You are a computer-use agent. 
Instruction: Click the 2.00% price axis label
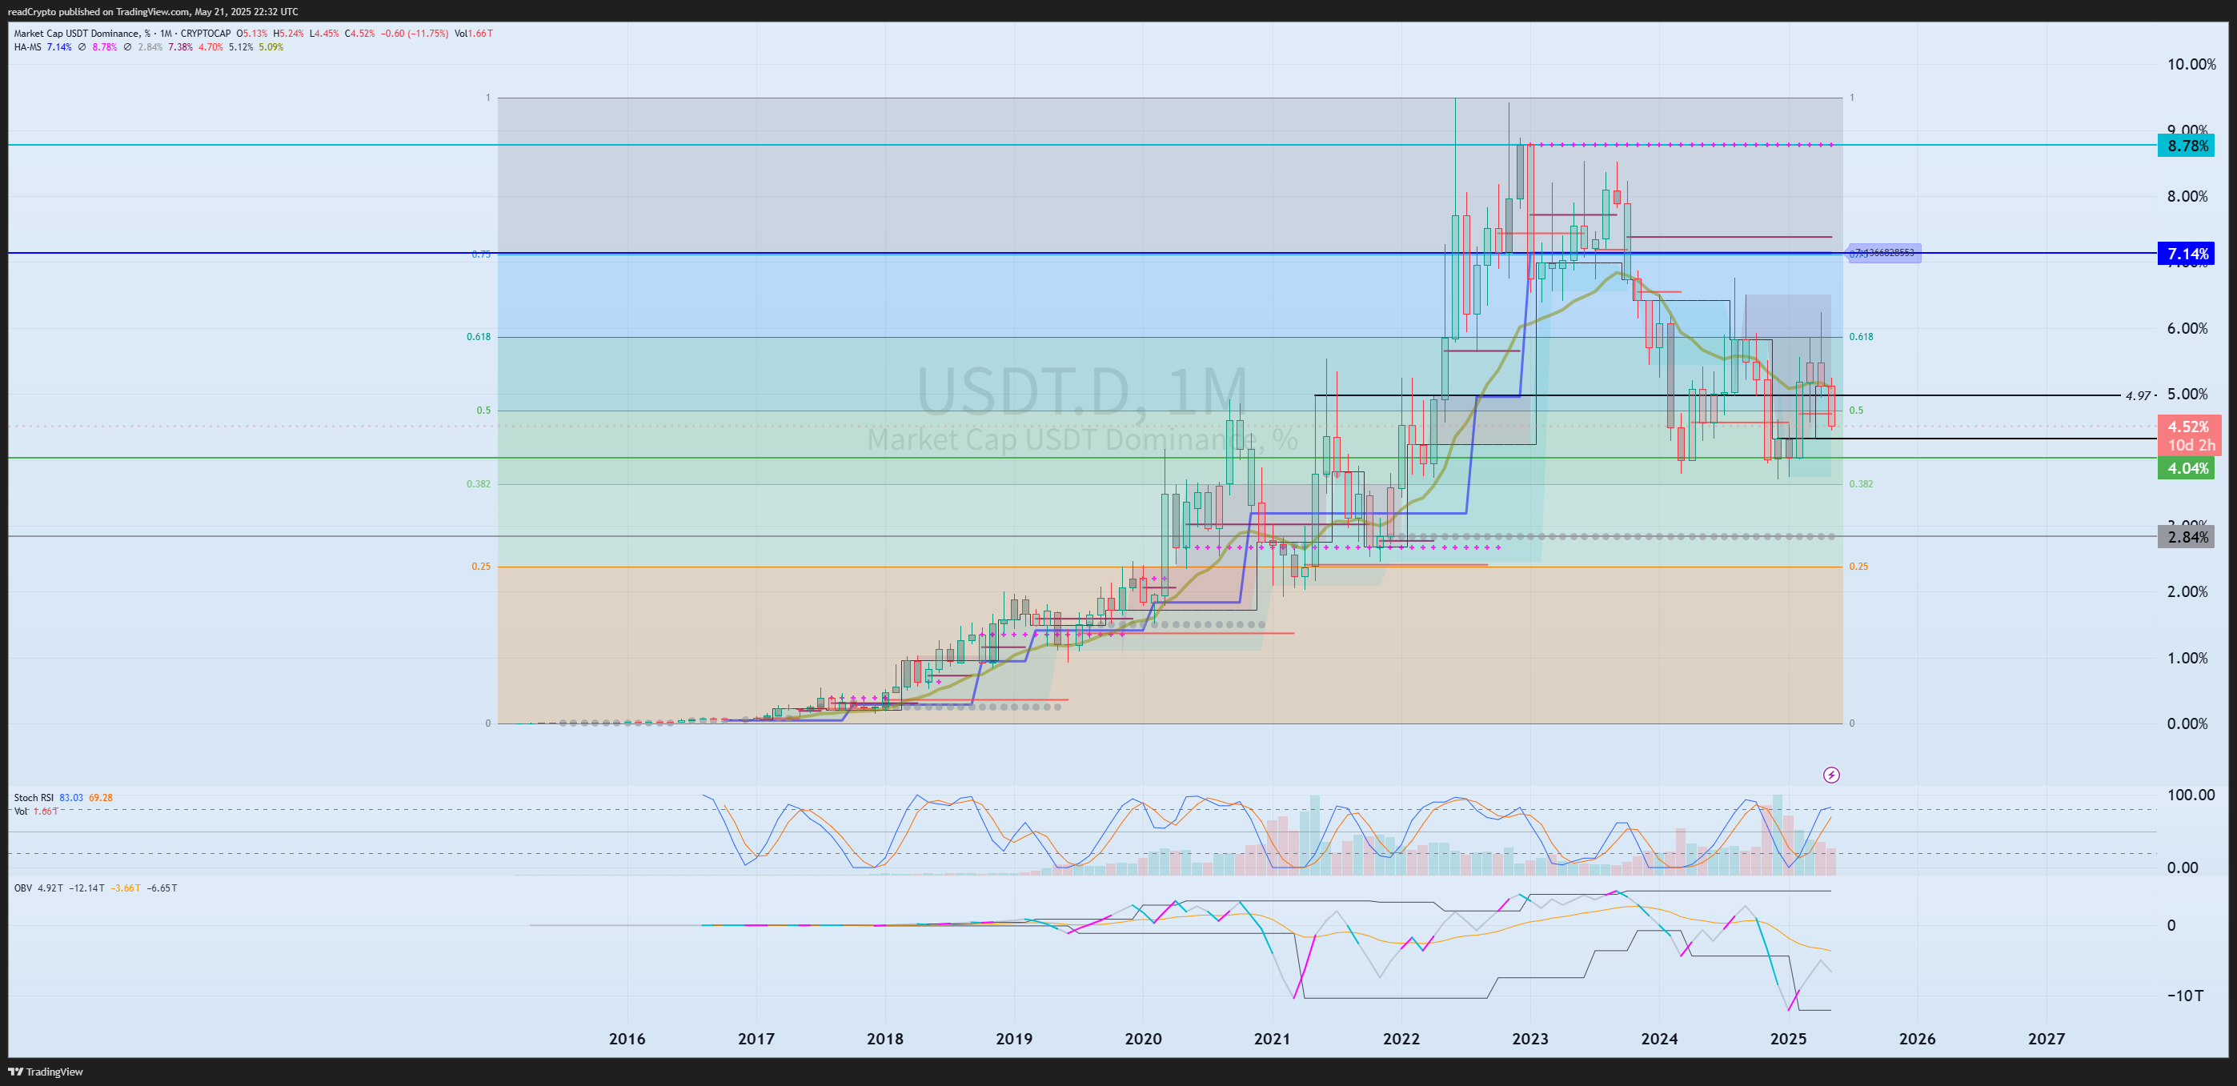2187,591
